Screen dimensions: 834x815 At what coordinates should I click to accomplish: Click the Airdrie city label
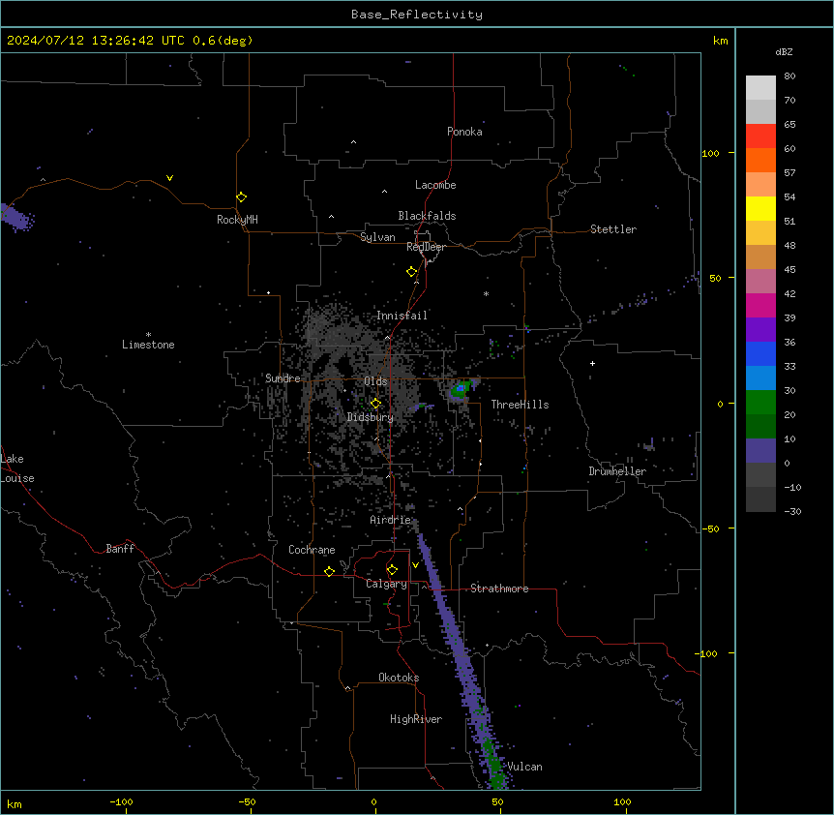pos(391,520)
